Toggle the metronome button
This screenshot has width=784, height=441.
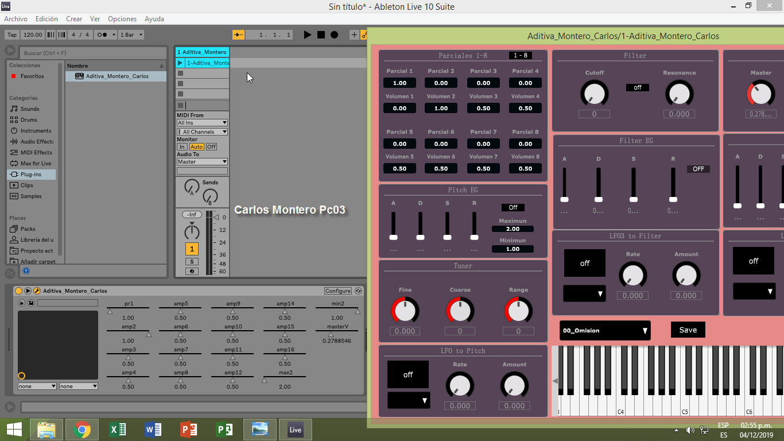coord(105,35)
